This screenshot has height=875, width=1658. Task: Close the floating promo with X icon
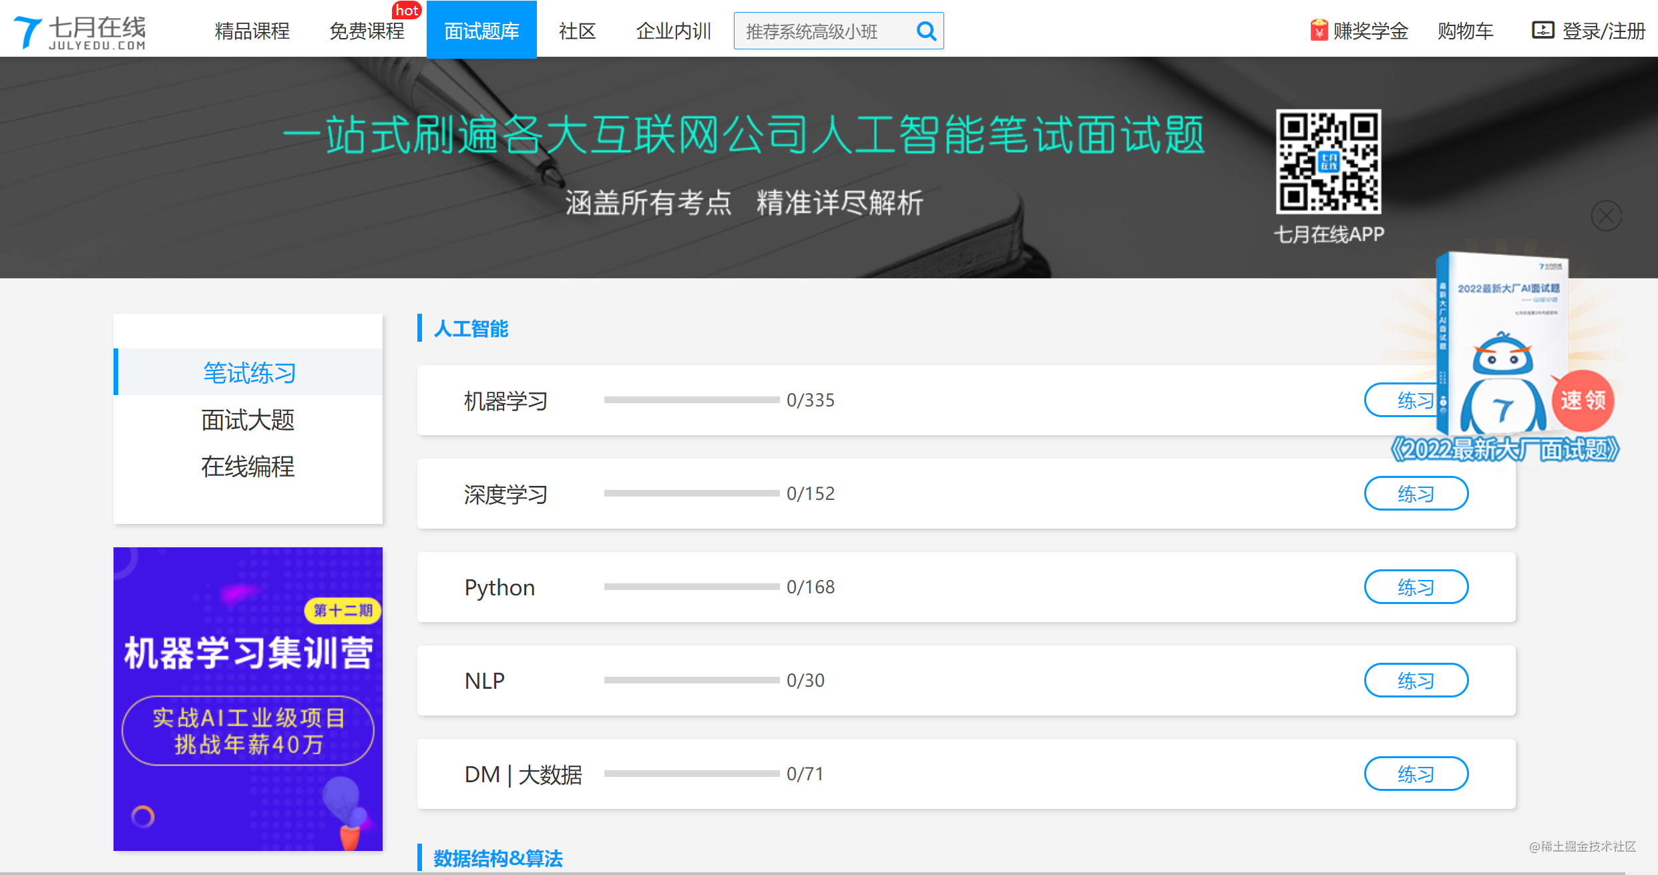(1606, 216)
